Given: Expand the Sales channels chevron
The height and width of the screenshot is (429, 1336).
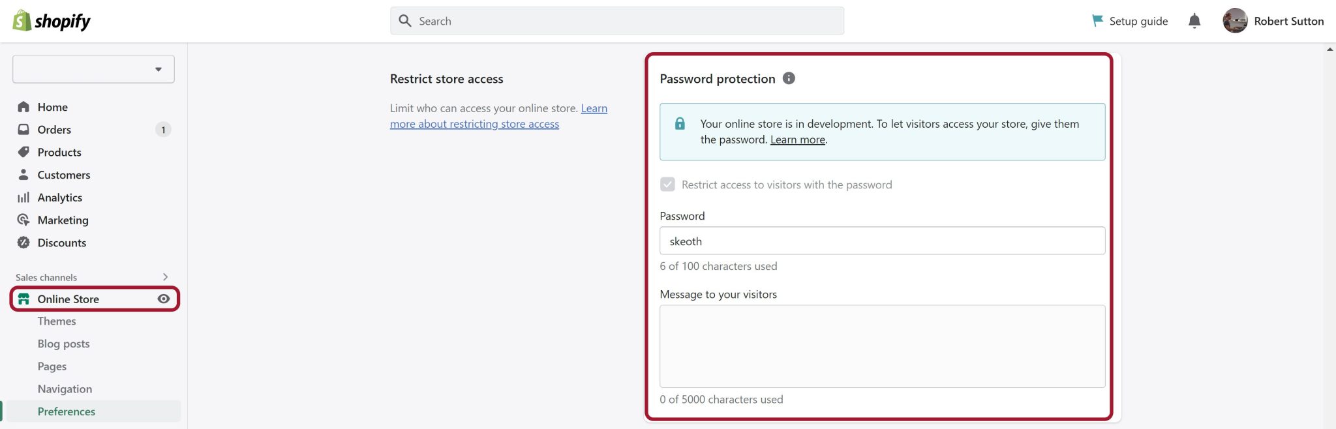Looking at the screenshot, I should click(x=165, y=277).
